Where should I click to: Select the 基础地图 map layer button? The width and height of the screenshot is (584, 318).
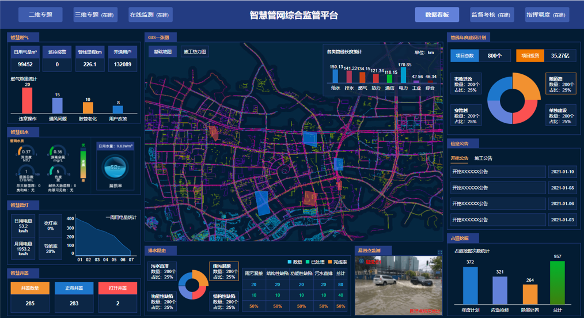pyautogui.click(x=162, y=52)
